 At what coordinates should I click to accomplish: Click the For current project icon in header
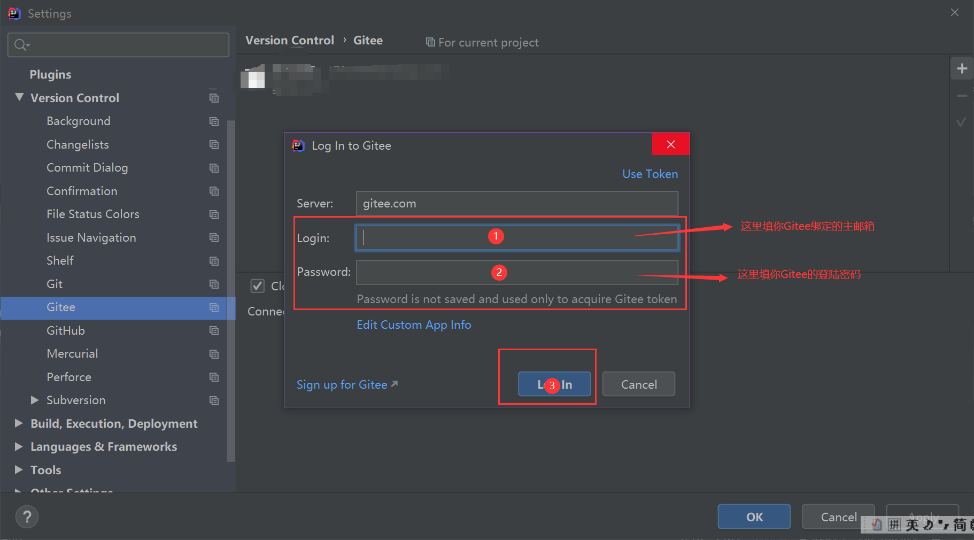[x=430, y=42]
